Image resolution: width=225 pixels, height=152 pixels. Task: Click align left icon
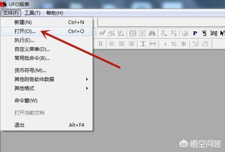coord(112,44)
